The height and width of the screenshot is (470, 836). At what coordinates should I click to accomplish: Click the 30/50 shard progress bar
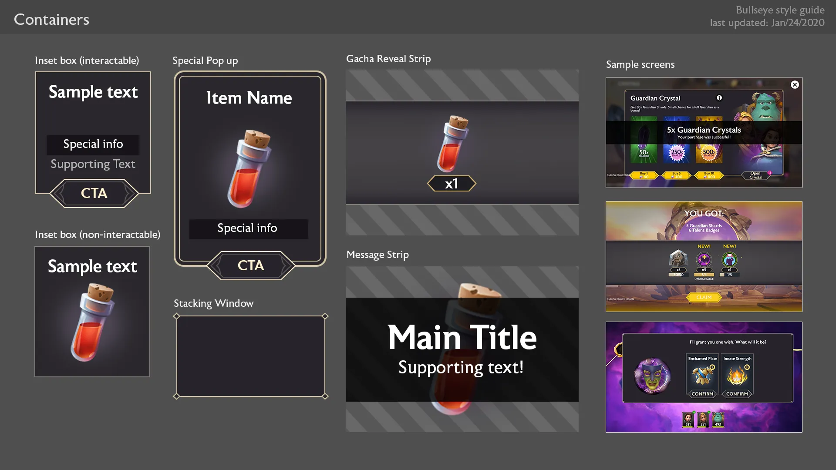678,275
